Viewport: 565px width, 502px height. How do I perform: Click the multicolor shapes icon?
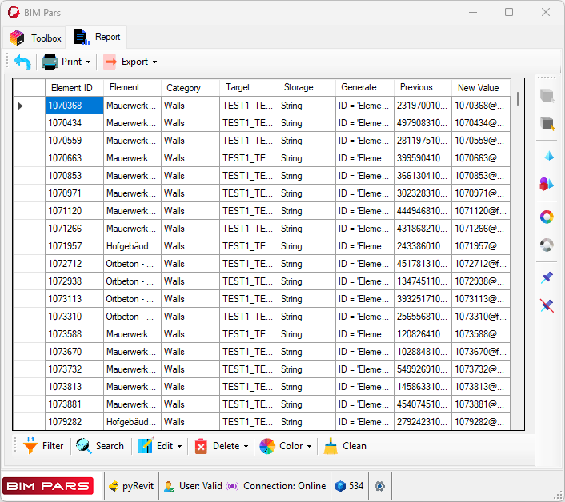(x=547, y=184)
